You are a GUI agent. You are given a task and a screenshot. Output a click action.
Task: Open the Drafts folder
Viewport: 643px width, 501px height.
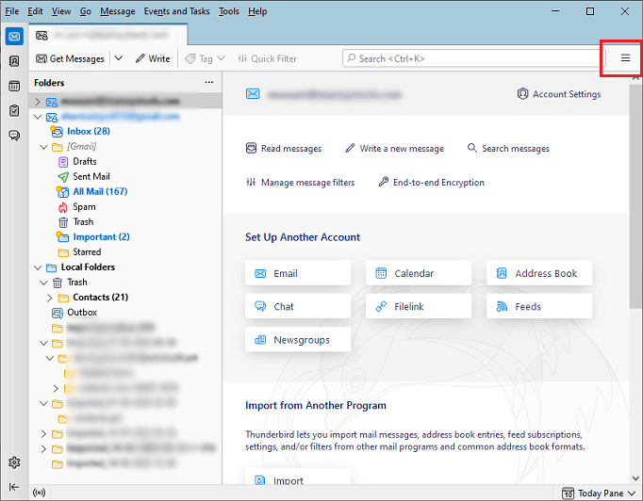point(85,161)
